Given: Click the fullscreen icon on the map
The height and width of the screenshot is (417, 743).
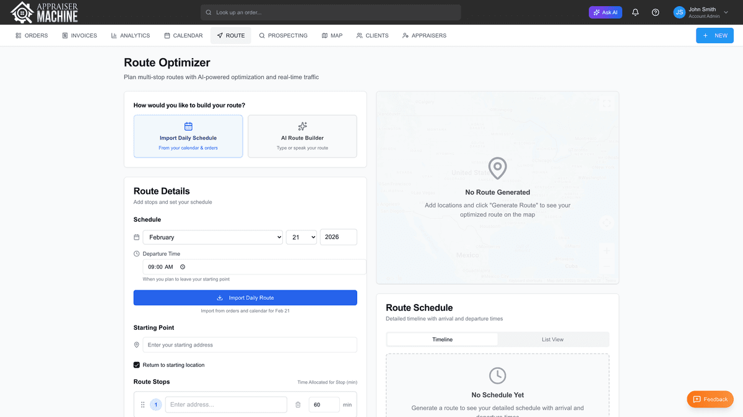Looking at the screenshot, I should pos(607,104).
